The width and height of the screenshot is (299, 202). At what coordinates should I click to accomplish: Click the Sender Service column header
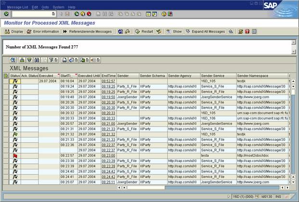point(218,76)
